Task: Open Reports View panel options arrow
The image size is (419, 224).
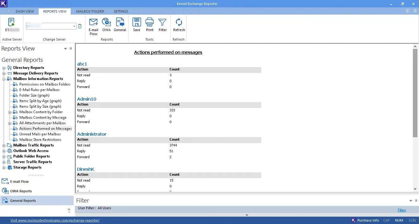Action: pos(65,49)
